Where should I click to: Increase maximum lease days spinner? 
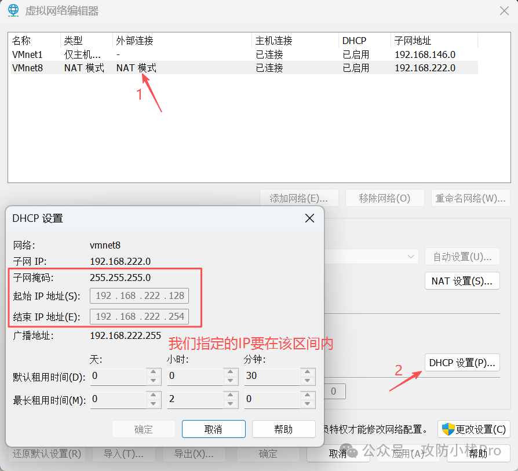pos(154,395)
